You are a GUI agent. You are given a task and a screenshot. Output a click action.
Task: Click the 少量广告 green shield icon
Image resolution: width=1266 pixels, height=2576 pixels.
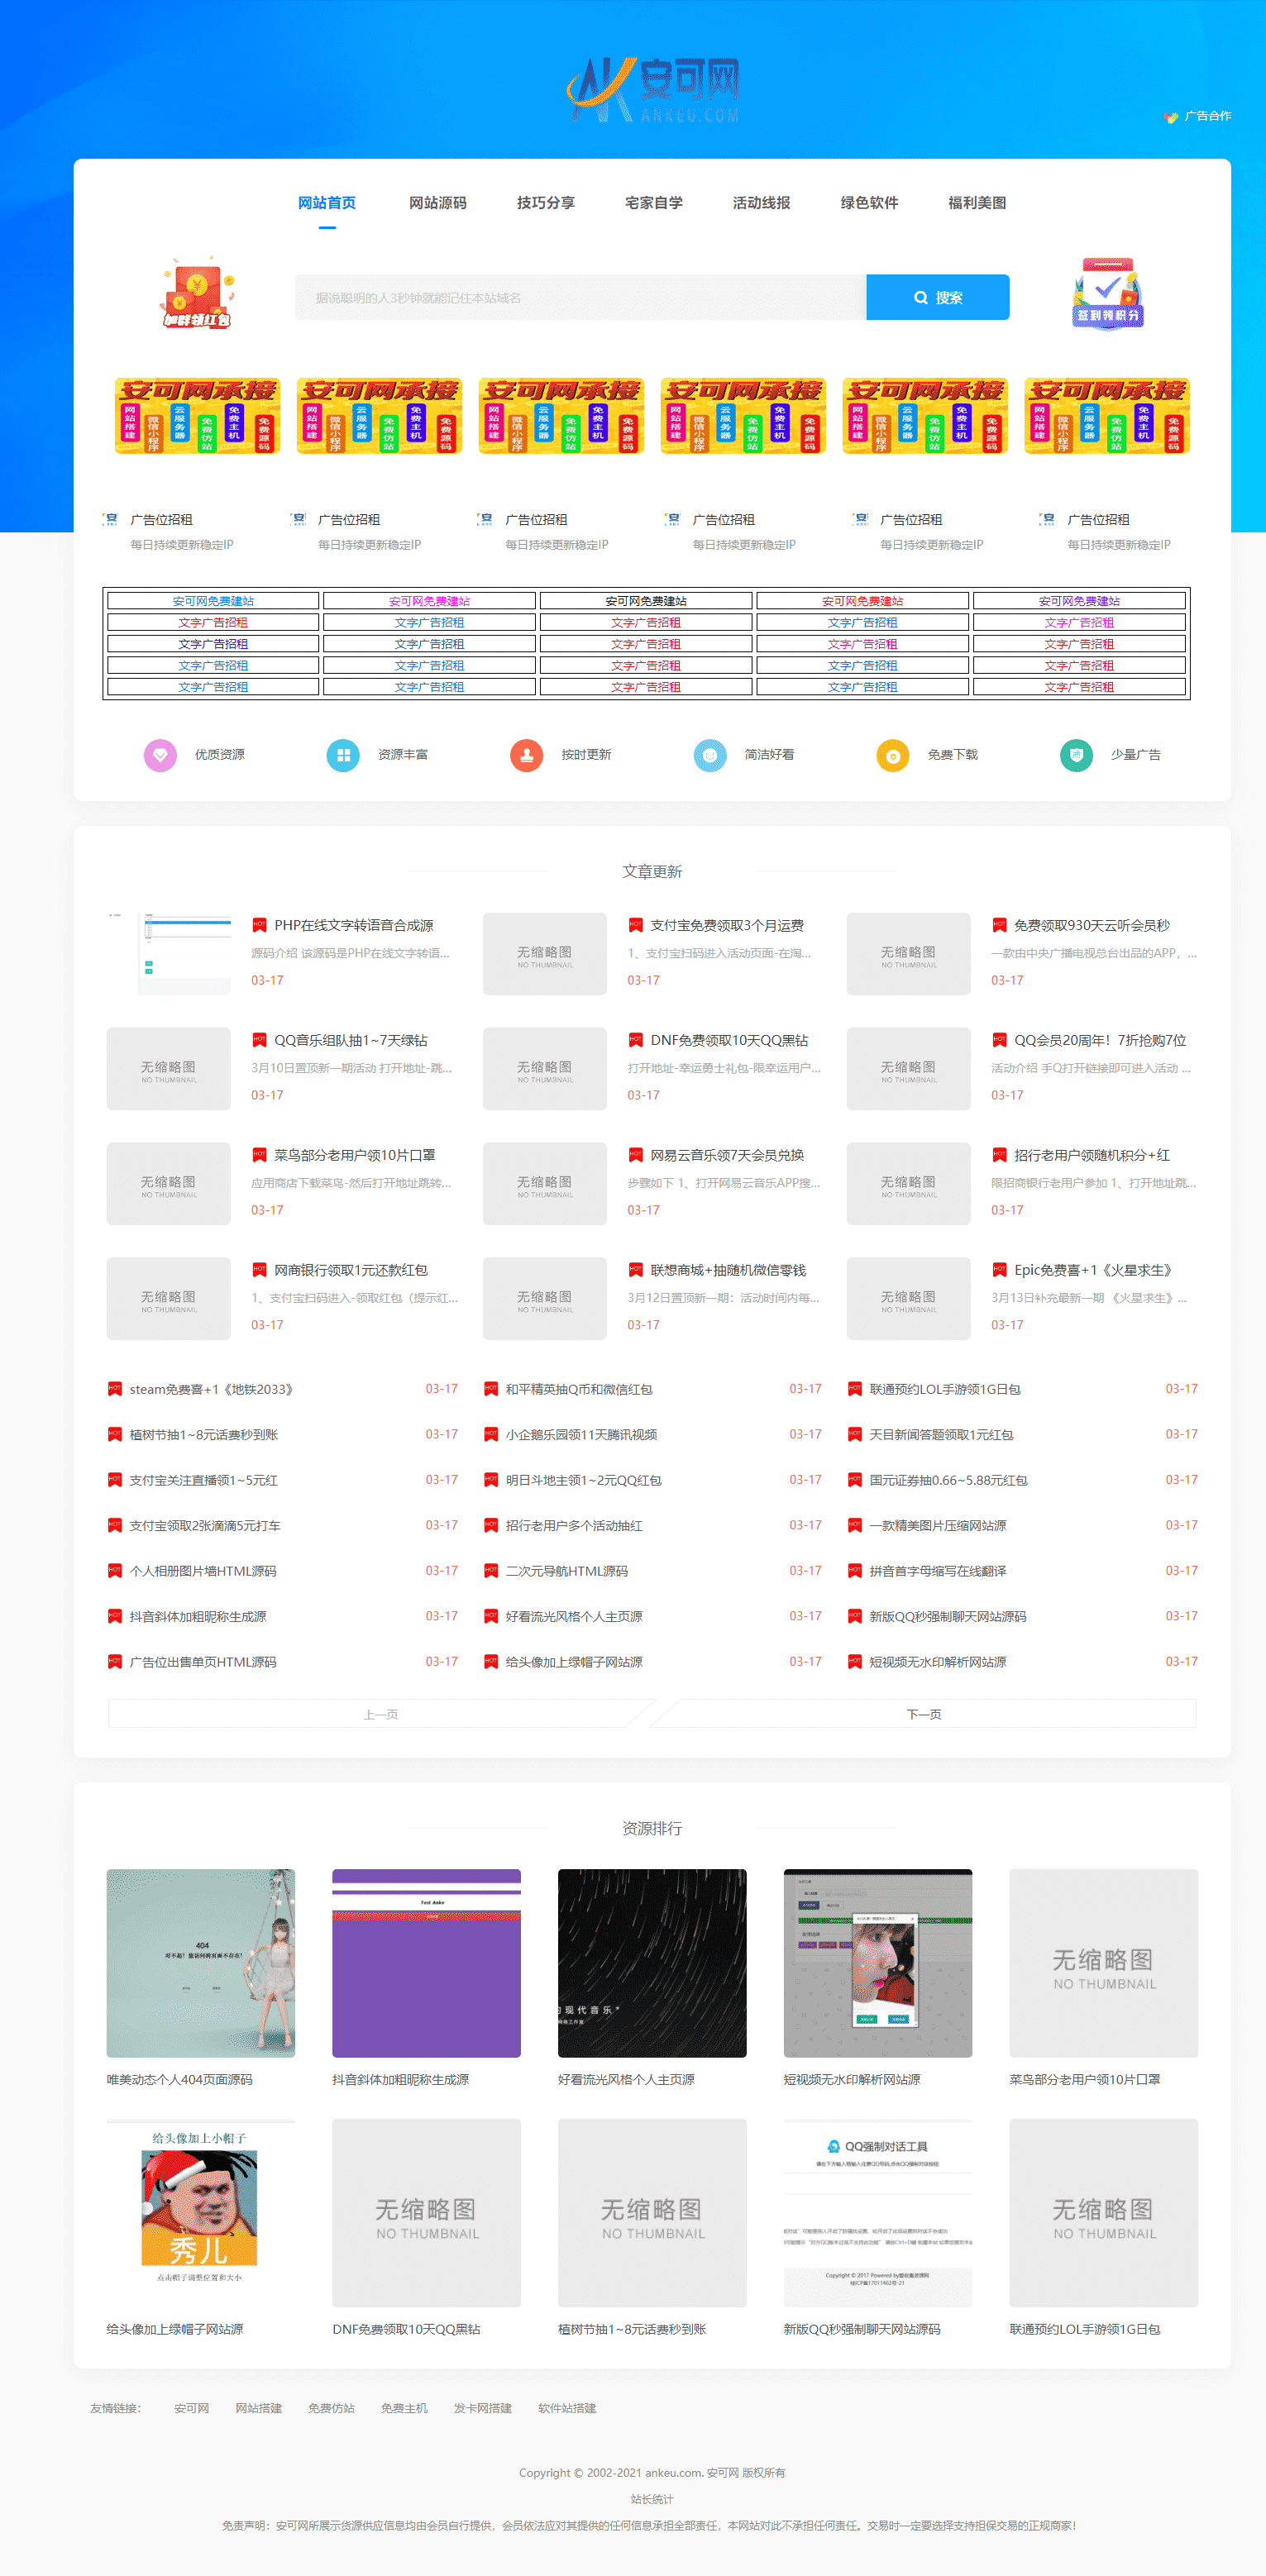tap(1076, 755)
